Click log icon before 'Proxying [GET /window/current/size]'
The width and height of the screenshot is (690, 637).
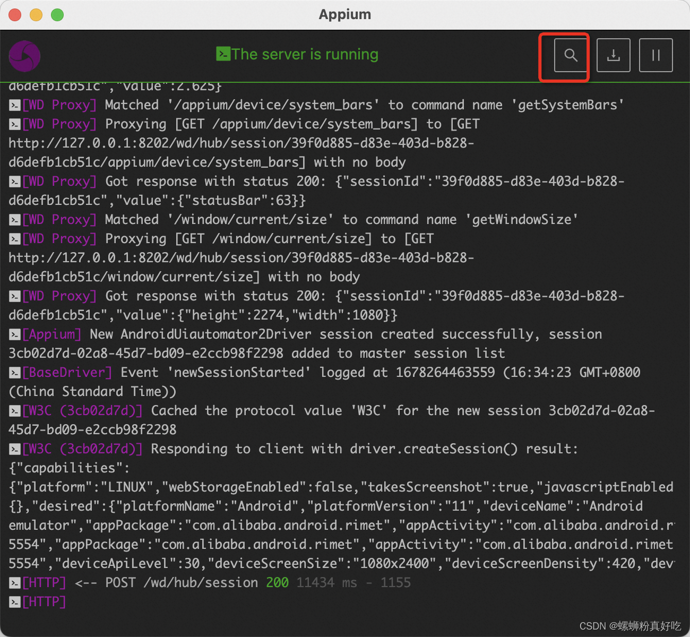[x=15, y=239]
